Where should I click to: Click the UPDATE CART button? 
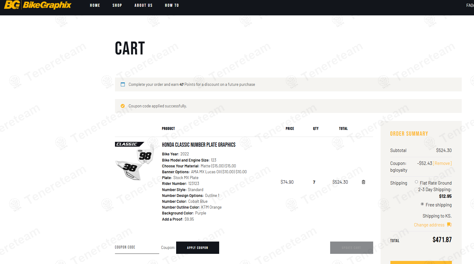[352, 248]
